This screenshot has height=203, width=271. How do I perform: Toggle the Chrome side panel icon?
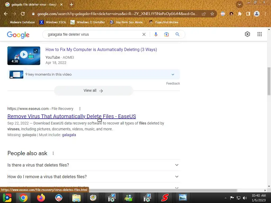coord(248,14)
